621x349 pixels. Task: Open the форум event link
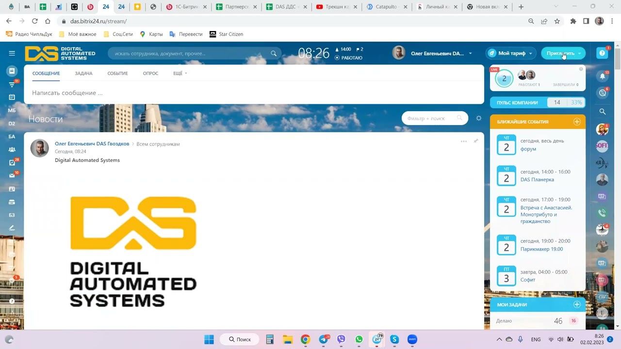528,149
